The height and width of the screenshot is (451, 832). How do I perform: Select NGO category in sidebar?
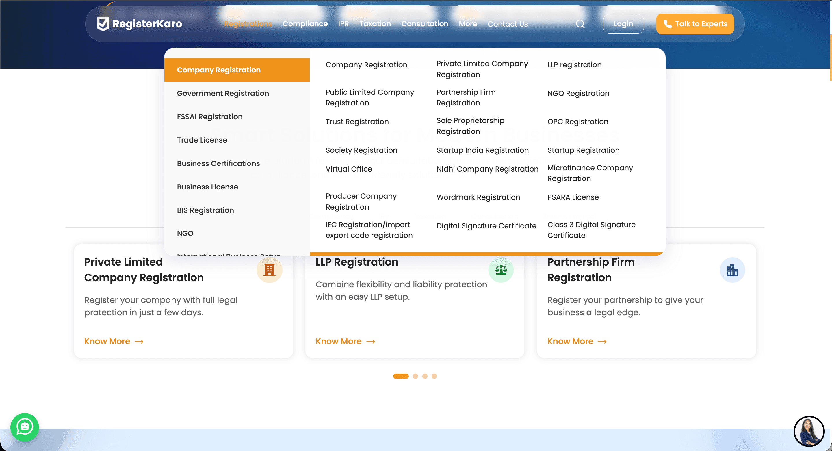coord(237,233)
